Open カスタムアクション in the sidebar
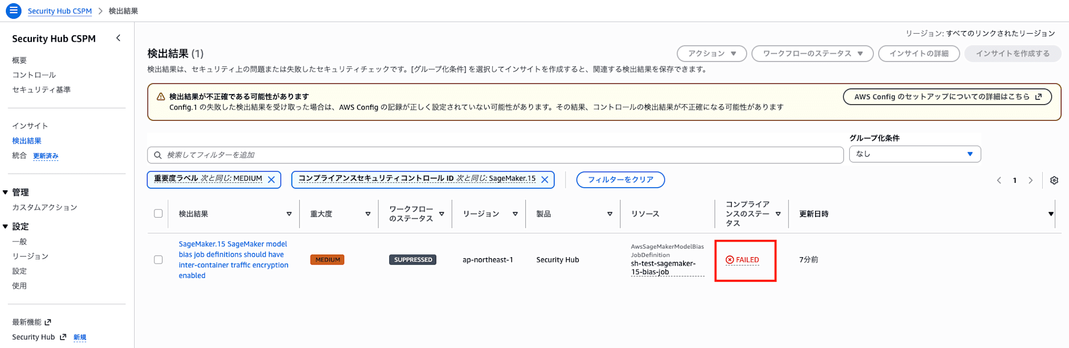 click(x=45, y=207)
